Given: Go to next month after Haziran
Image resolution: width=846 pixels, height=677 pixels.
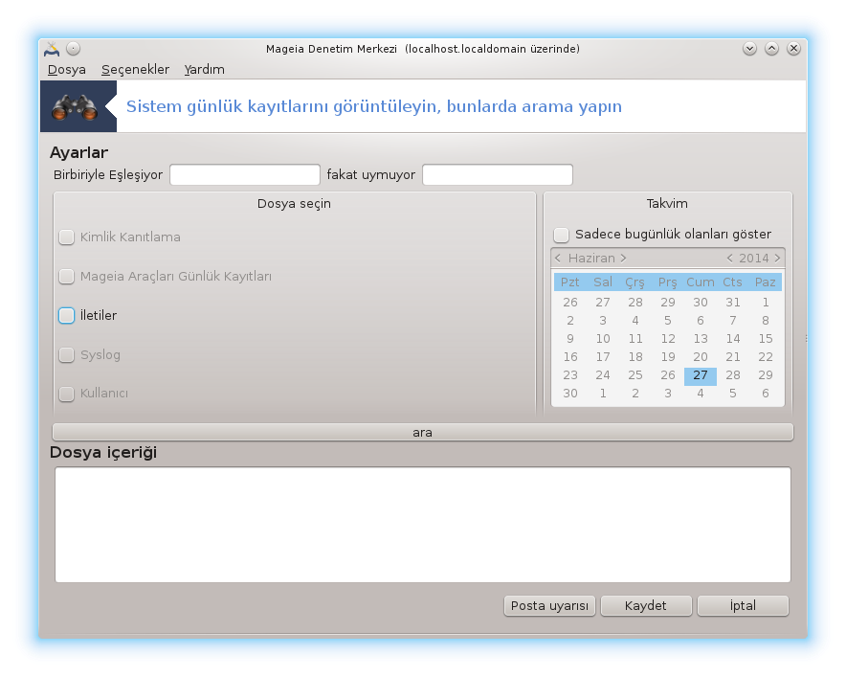Looking at the screenshot, I should click(x=623, y=258).
